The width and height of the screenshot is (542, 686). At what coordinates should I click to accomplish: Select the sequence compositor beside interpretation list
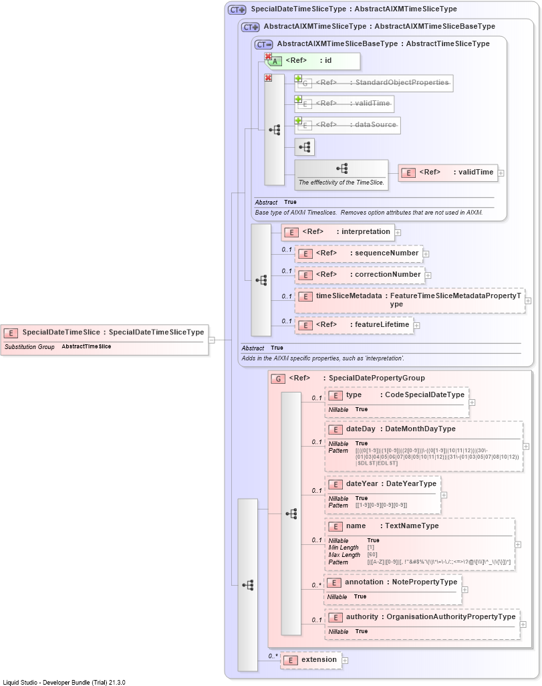click(x=261, y=280)
